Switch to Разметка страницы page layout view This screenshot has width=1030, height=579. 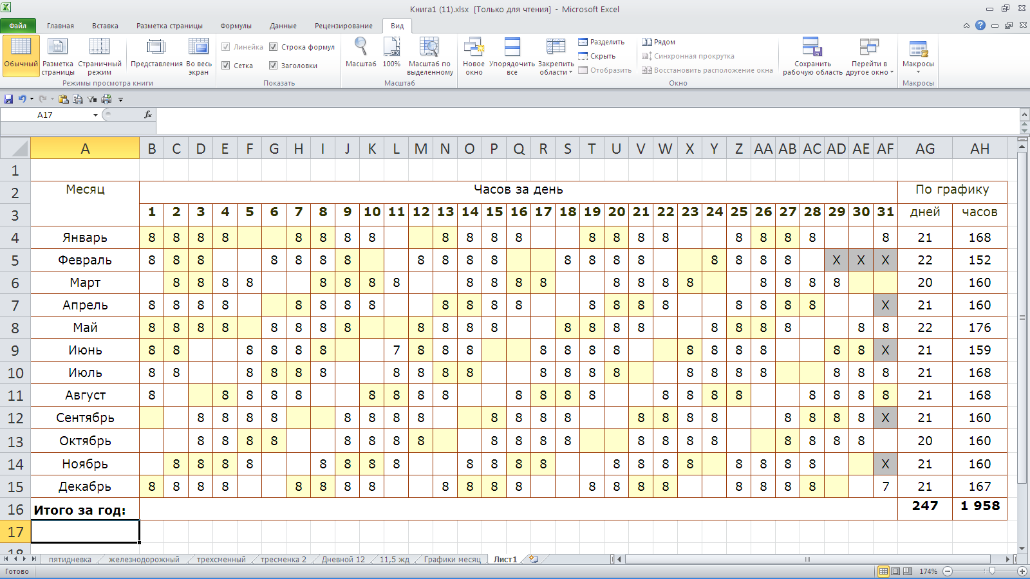(x=58, y=56)
